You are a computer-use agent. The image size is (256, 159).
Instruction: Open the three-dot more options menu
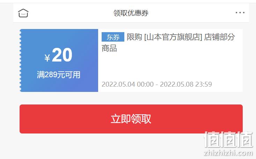(x=240, y=13)
